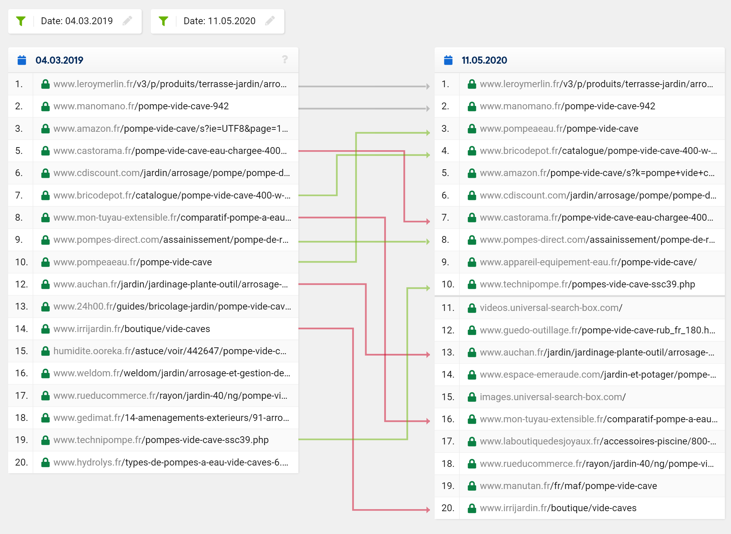Screen dimensions: 731x534
Task: Open the Date: 04.03.2019 filter
Action: point(75,21)
